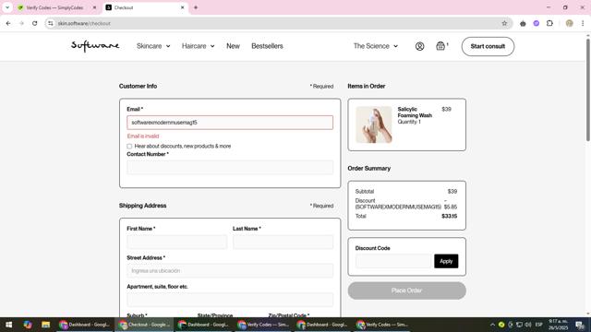Focus the First Name field
This screenshot has height=332, width=591.
click(x=177, y=242)
